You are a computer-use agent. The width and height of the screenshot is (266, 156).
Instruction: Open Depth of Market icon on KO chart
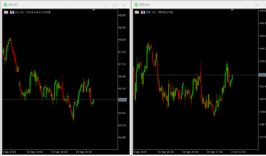pyautogui.click(x=12, y=12)
